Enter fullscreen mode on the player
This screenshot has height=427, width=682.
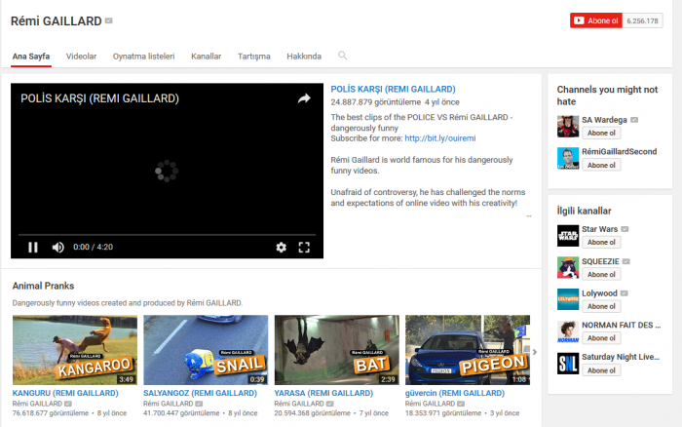[x=304, y=248]
